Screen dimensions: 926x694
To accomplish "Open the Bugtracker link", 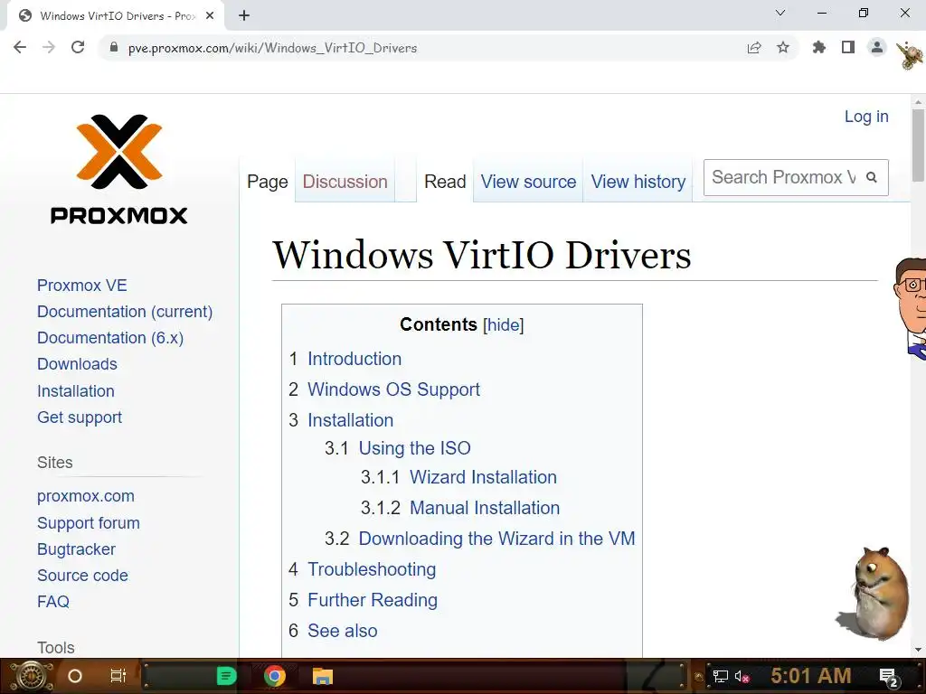I will tap(76, 549).
